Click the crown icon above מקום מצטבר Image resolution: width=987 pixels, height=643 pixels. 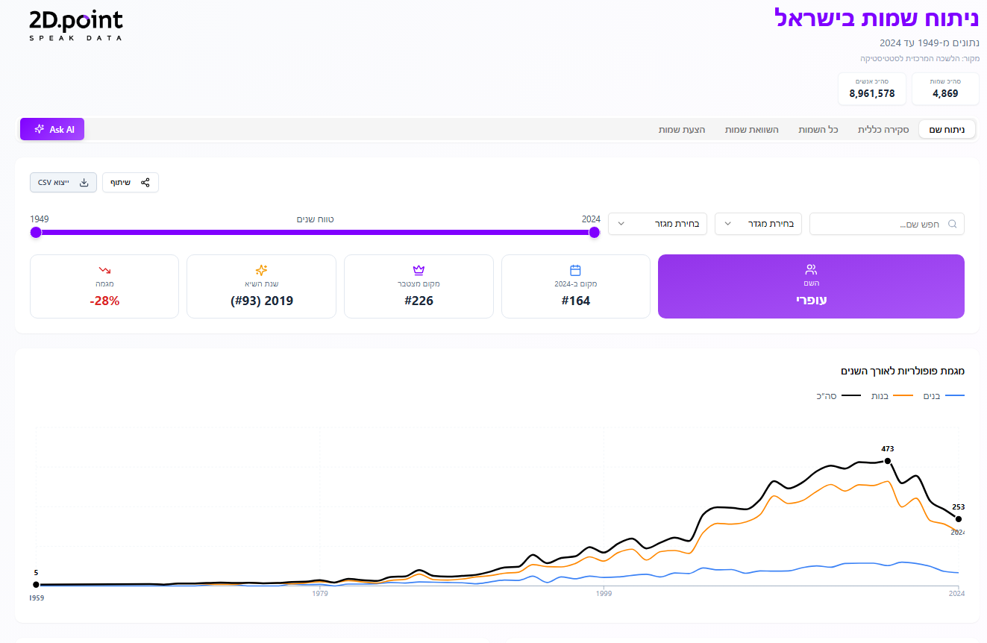(x=419, y=270)
